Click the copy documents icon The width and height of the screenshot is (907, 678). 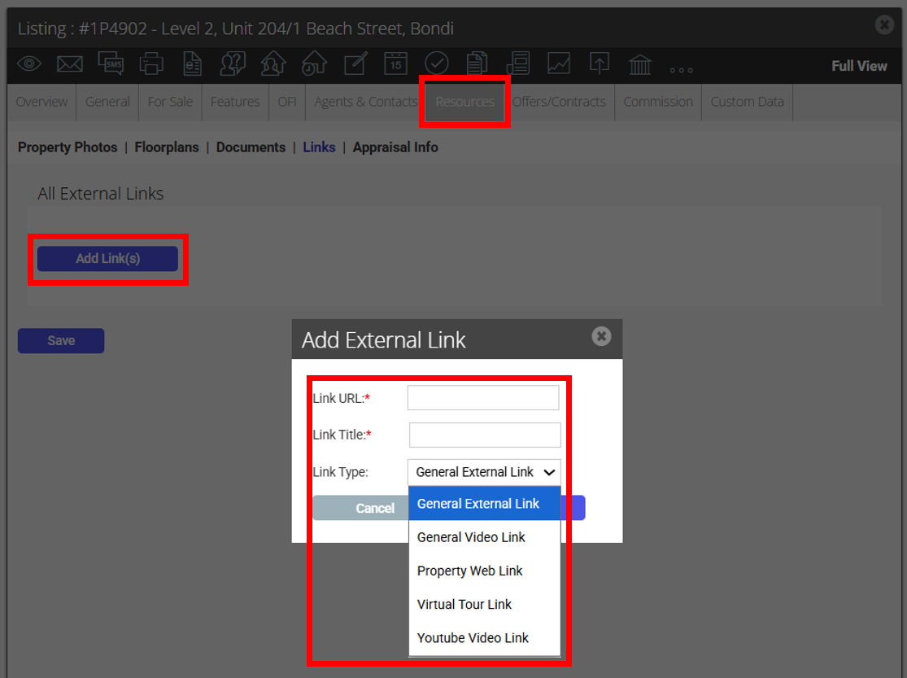[477, 63]
